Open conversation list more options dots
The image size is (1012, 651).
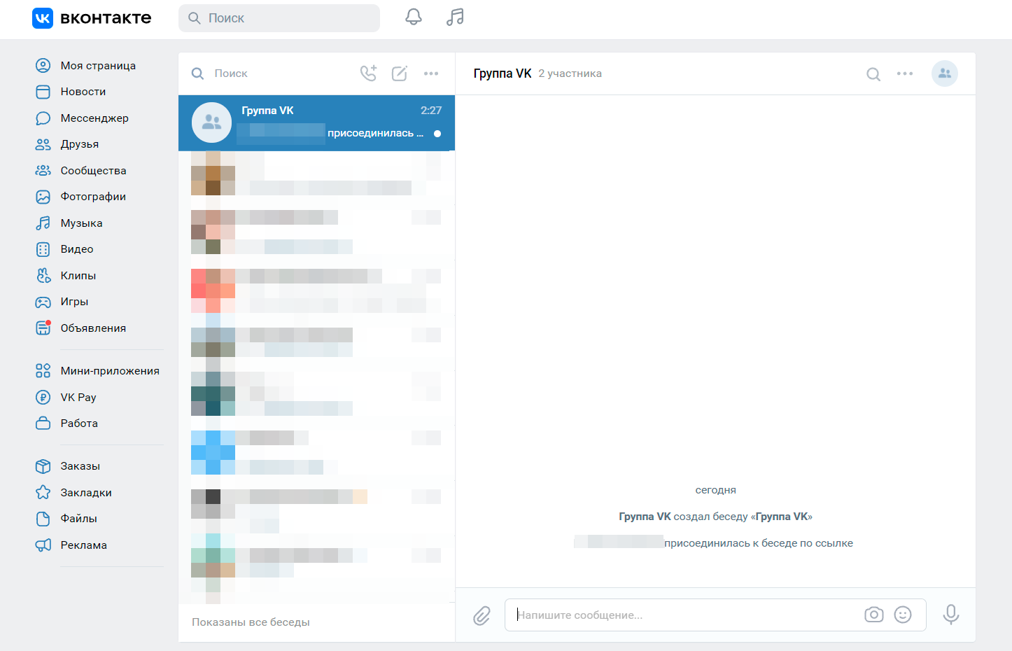[431, 73]
